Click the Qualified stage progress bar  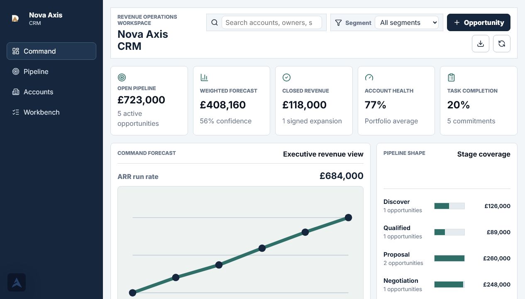(x=449, y=232)
